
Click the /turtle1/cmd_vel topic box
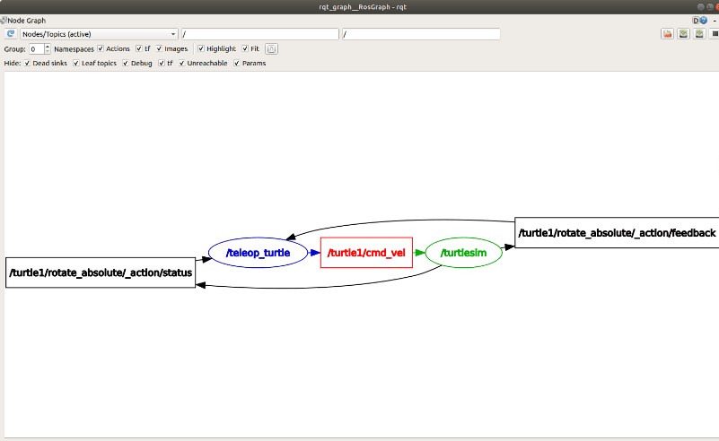tap(365, 254)
